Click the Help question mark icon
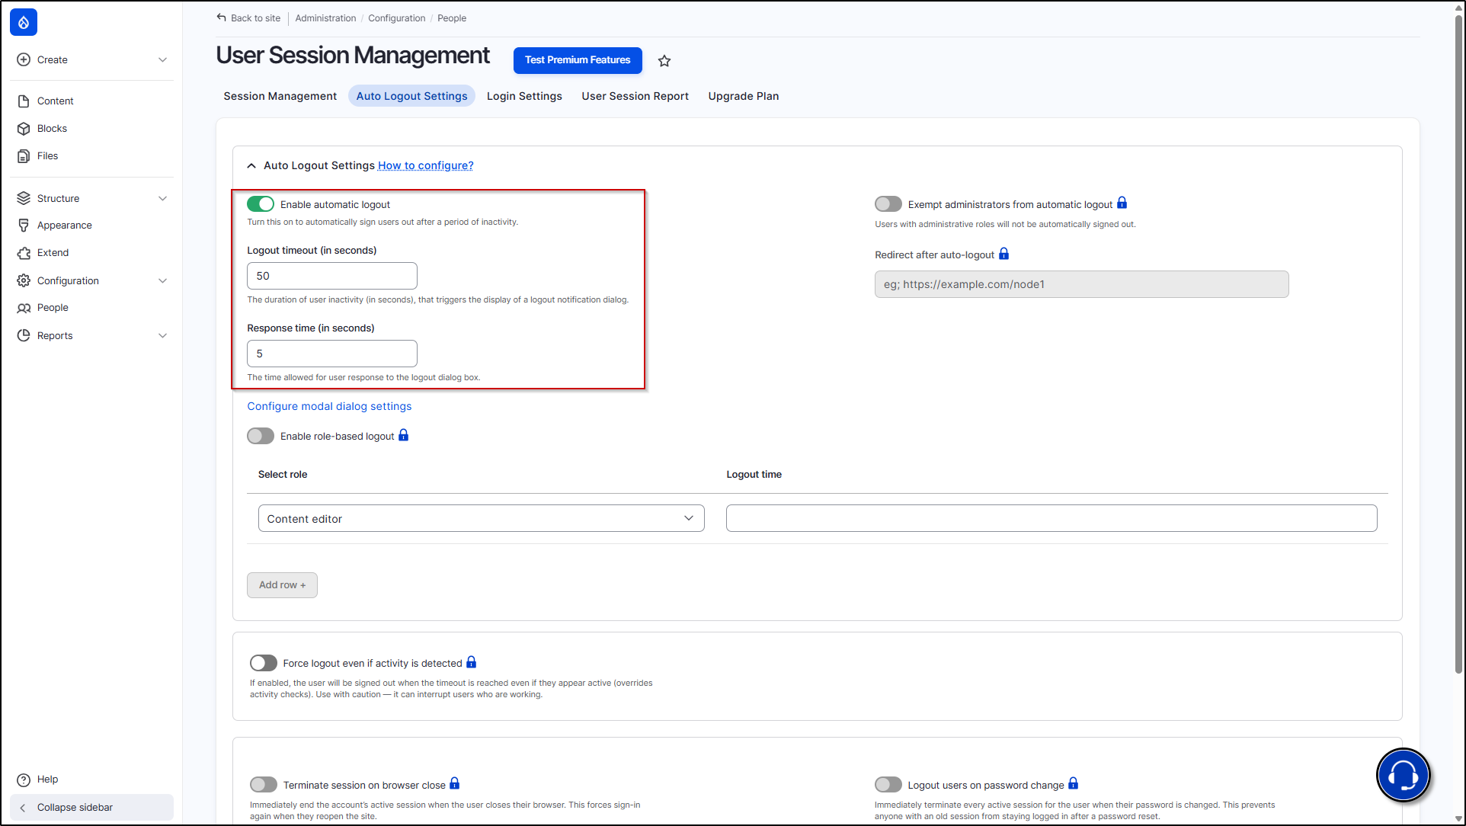This screenshot has width=1466, height=826. click(x=24, y=780)
